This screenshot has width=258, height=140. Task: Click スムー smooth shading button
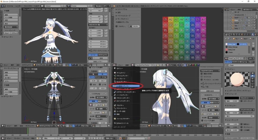7,33
